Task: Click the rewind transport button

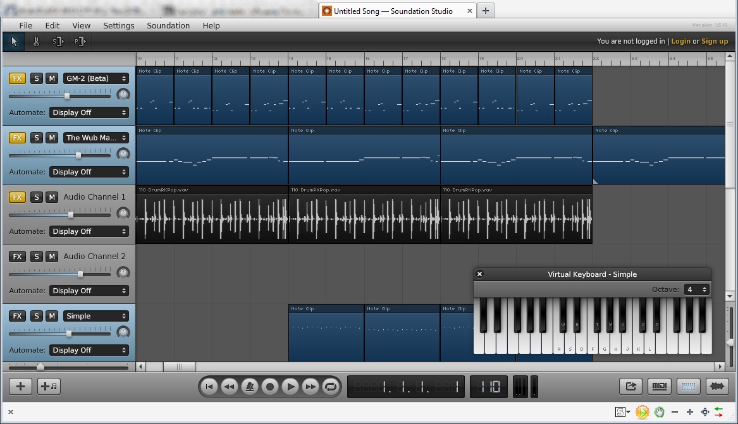Action: pyautogui.click(x=229, y=387)
